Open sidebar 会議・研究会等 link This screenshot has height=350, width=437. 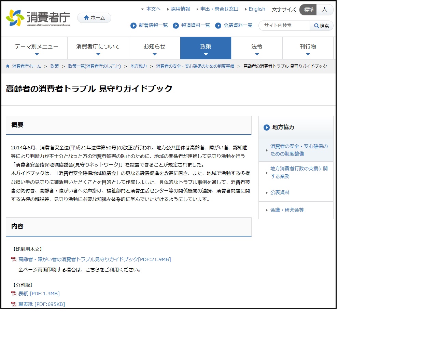287,210
